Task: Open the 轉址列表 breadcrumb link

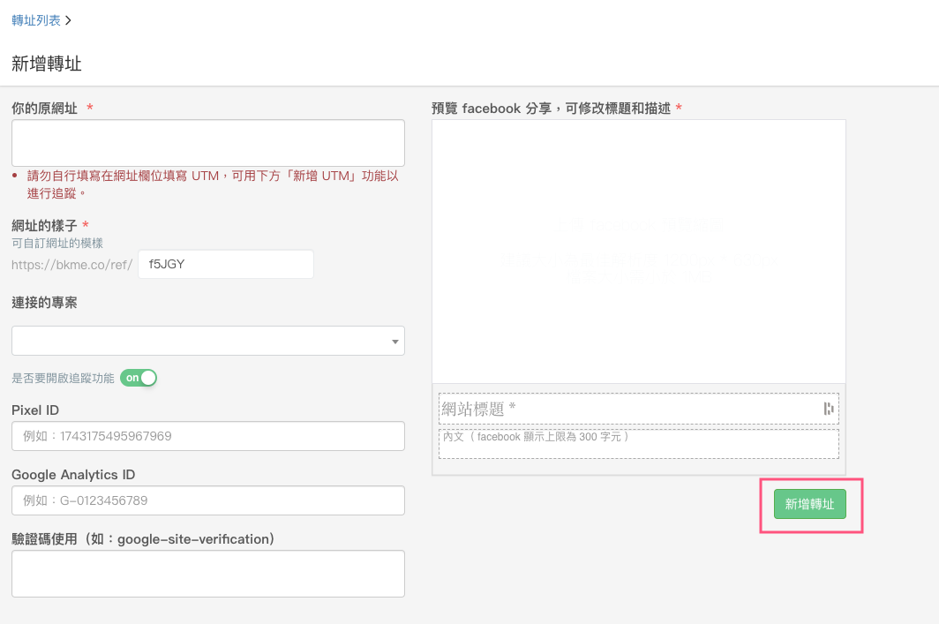Action: [x=36, y=19]
